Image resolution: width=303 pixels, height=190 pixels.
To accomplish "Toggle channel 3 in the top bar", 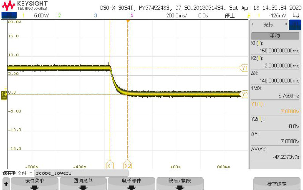I will click(x=95, y=15).
